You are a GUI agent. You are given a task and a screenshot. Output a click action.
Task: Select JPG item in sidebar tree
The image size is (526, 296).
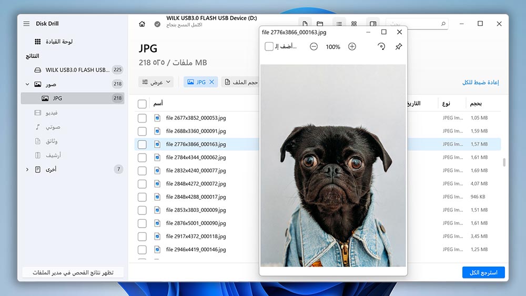73,98
